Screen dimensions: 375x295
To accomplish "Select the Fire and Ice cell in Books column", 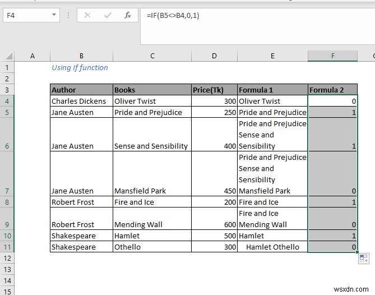I will [152, 202].
